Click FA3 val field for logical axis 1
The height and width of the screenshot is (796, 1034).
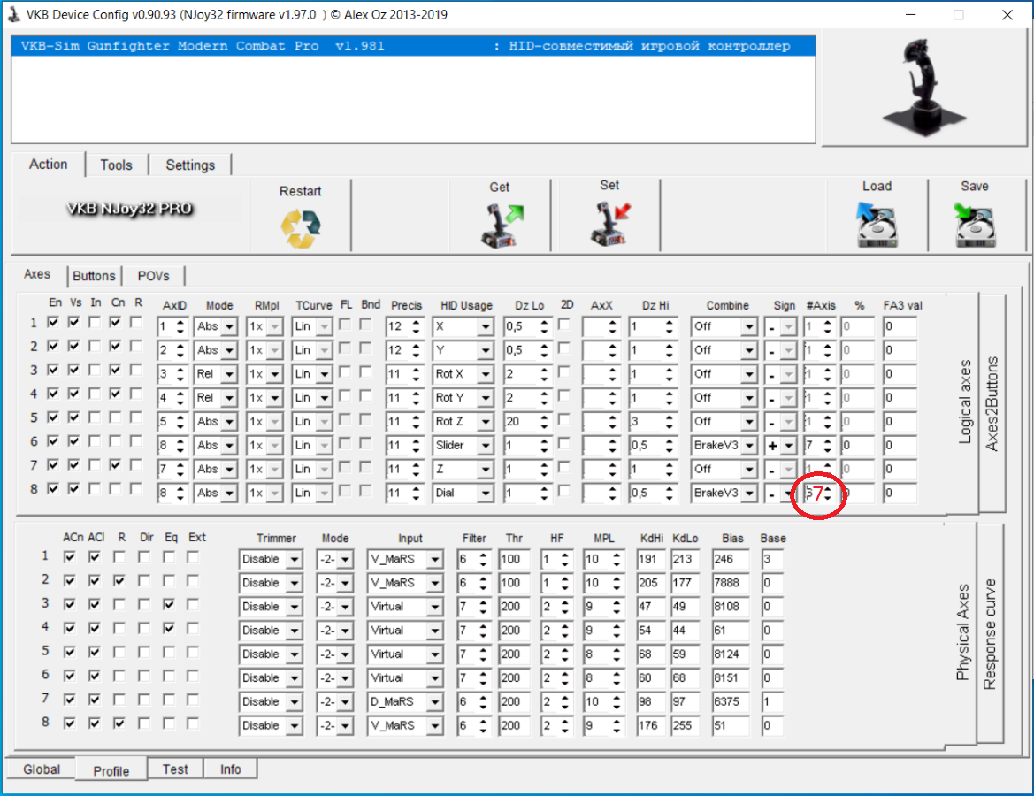pyautogui.click(x=900, y=326)
